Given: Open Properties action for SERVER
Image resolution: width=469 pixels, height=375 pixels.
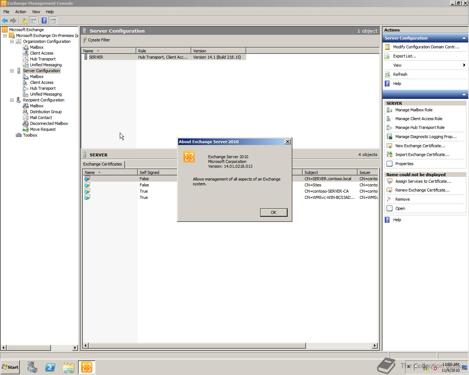Looking at the screenshot, I should [x=404, y=164].
